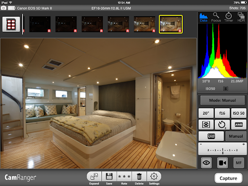Click the self-timer drive mode icon
Screen dimensions: 248x186
coord(222,125)
